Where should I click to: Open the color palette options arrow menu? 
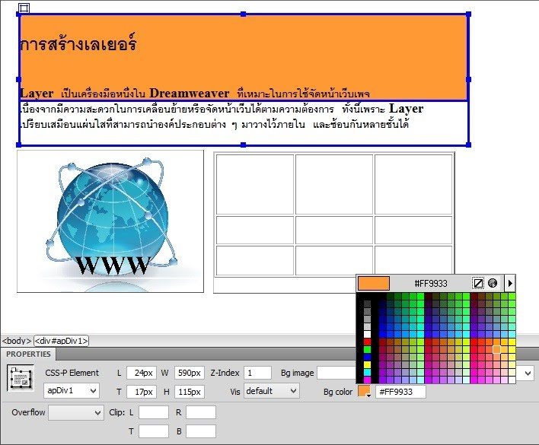click(x=510, y=283)
